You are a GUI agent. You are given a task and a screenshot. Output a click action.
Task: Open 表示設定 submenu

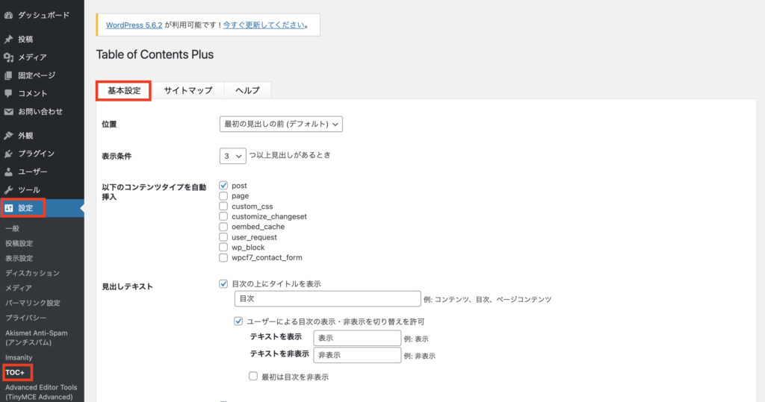coord(19,258)
